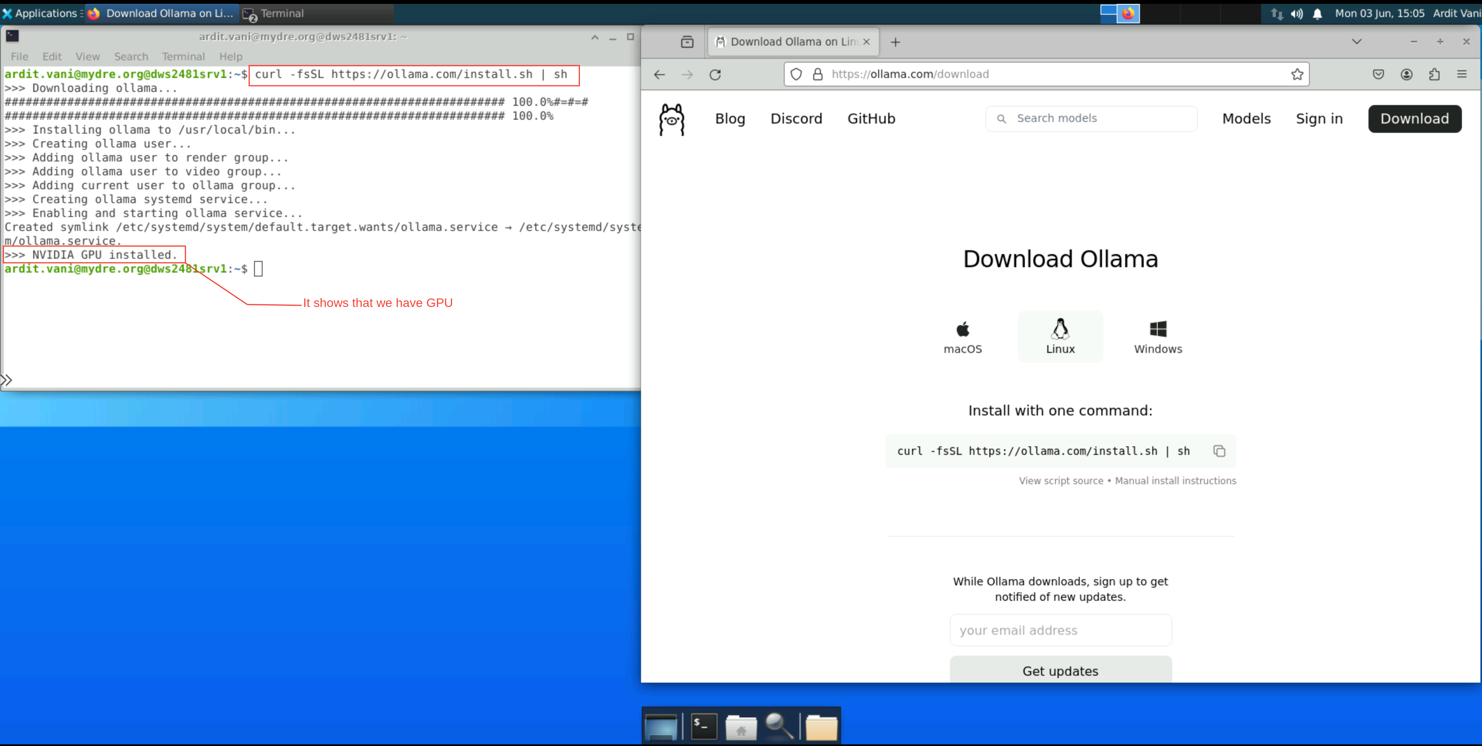This screenshot has height=746, width=1482.
Task: Switch to Firefox in the taskbar
Action: point(162,13)
